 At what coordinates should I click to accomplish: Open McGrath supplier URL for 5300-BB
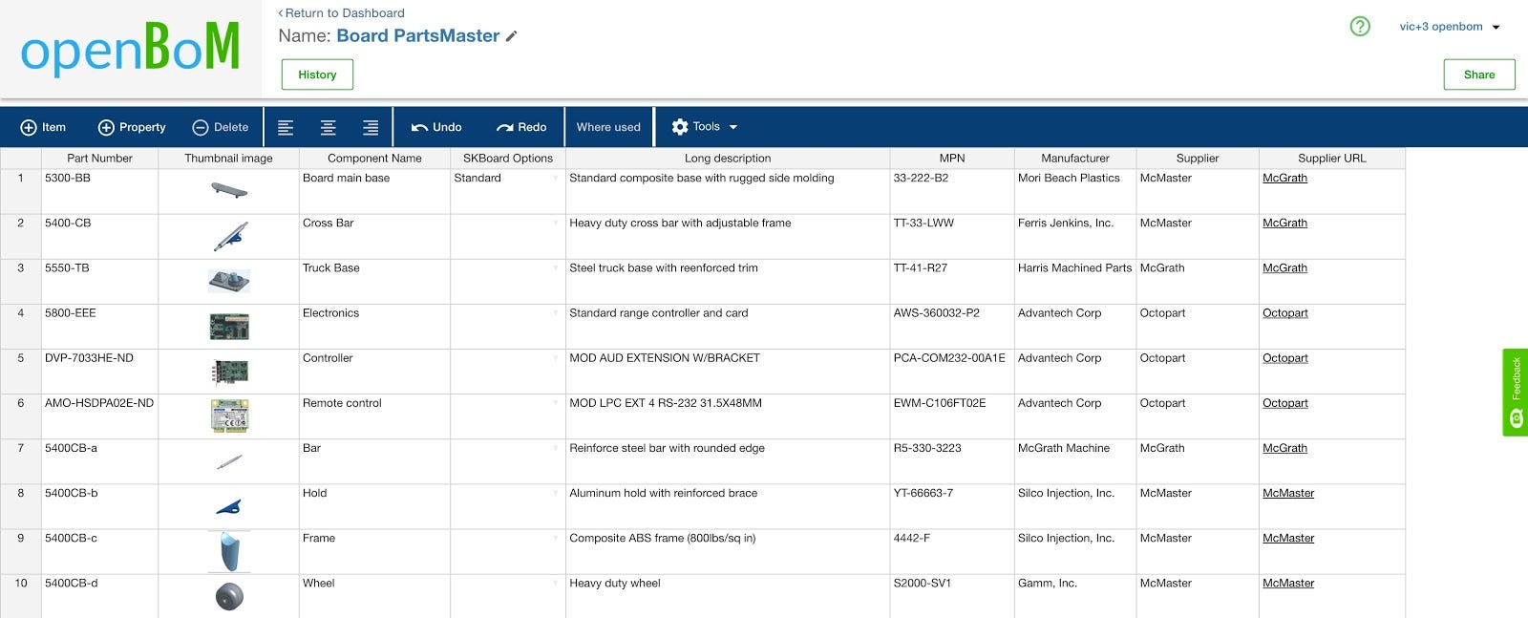[1284, 179]
